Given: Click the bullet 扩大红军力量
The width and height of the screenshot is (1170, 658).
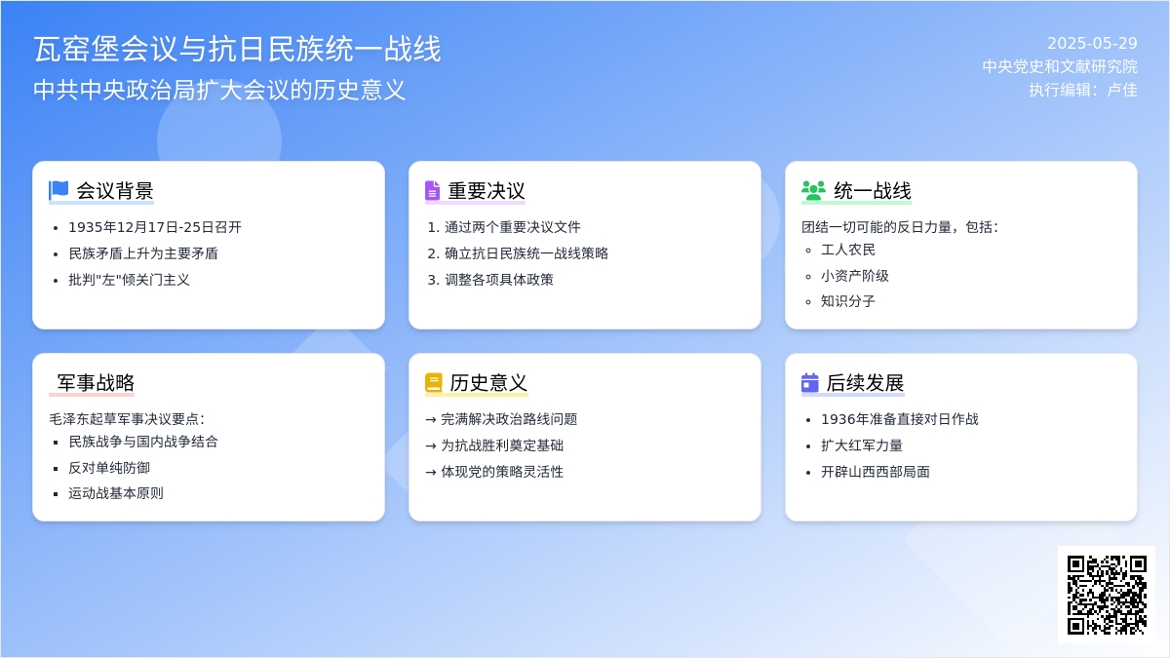Looking at the screenshot, I should click(x=862, y=445).
